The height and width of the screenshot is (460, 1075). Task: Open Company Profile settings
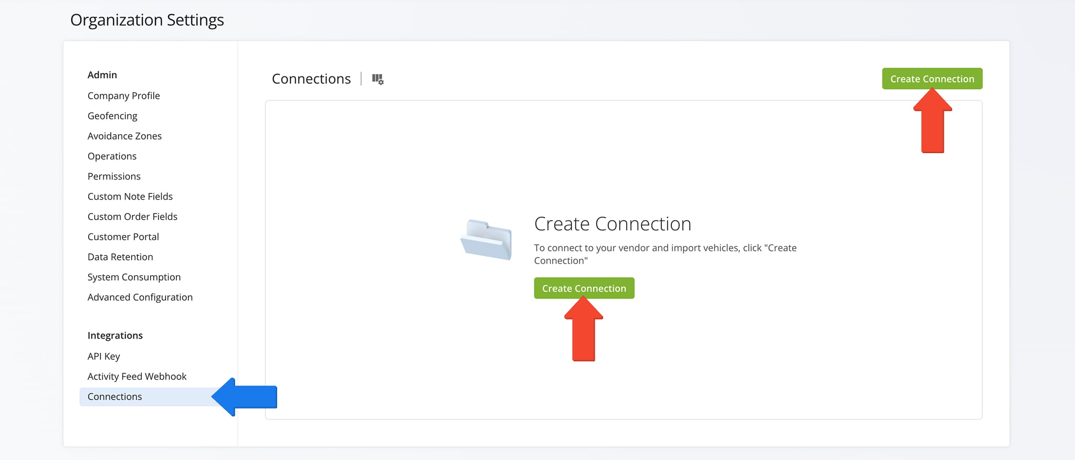click(x=123, y=95)
